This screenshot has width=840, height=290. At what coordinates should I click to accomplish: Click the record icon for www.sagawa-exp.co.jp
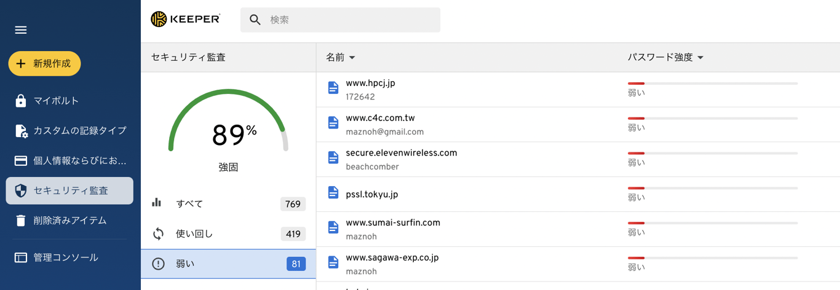(333, 263)
